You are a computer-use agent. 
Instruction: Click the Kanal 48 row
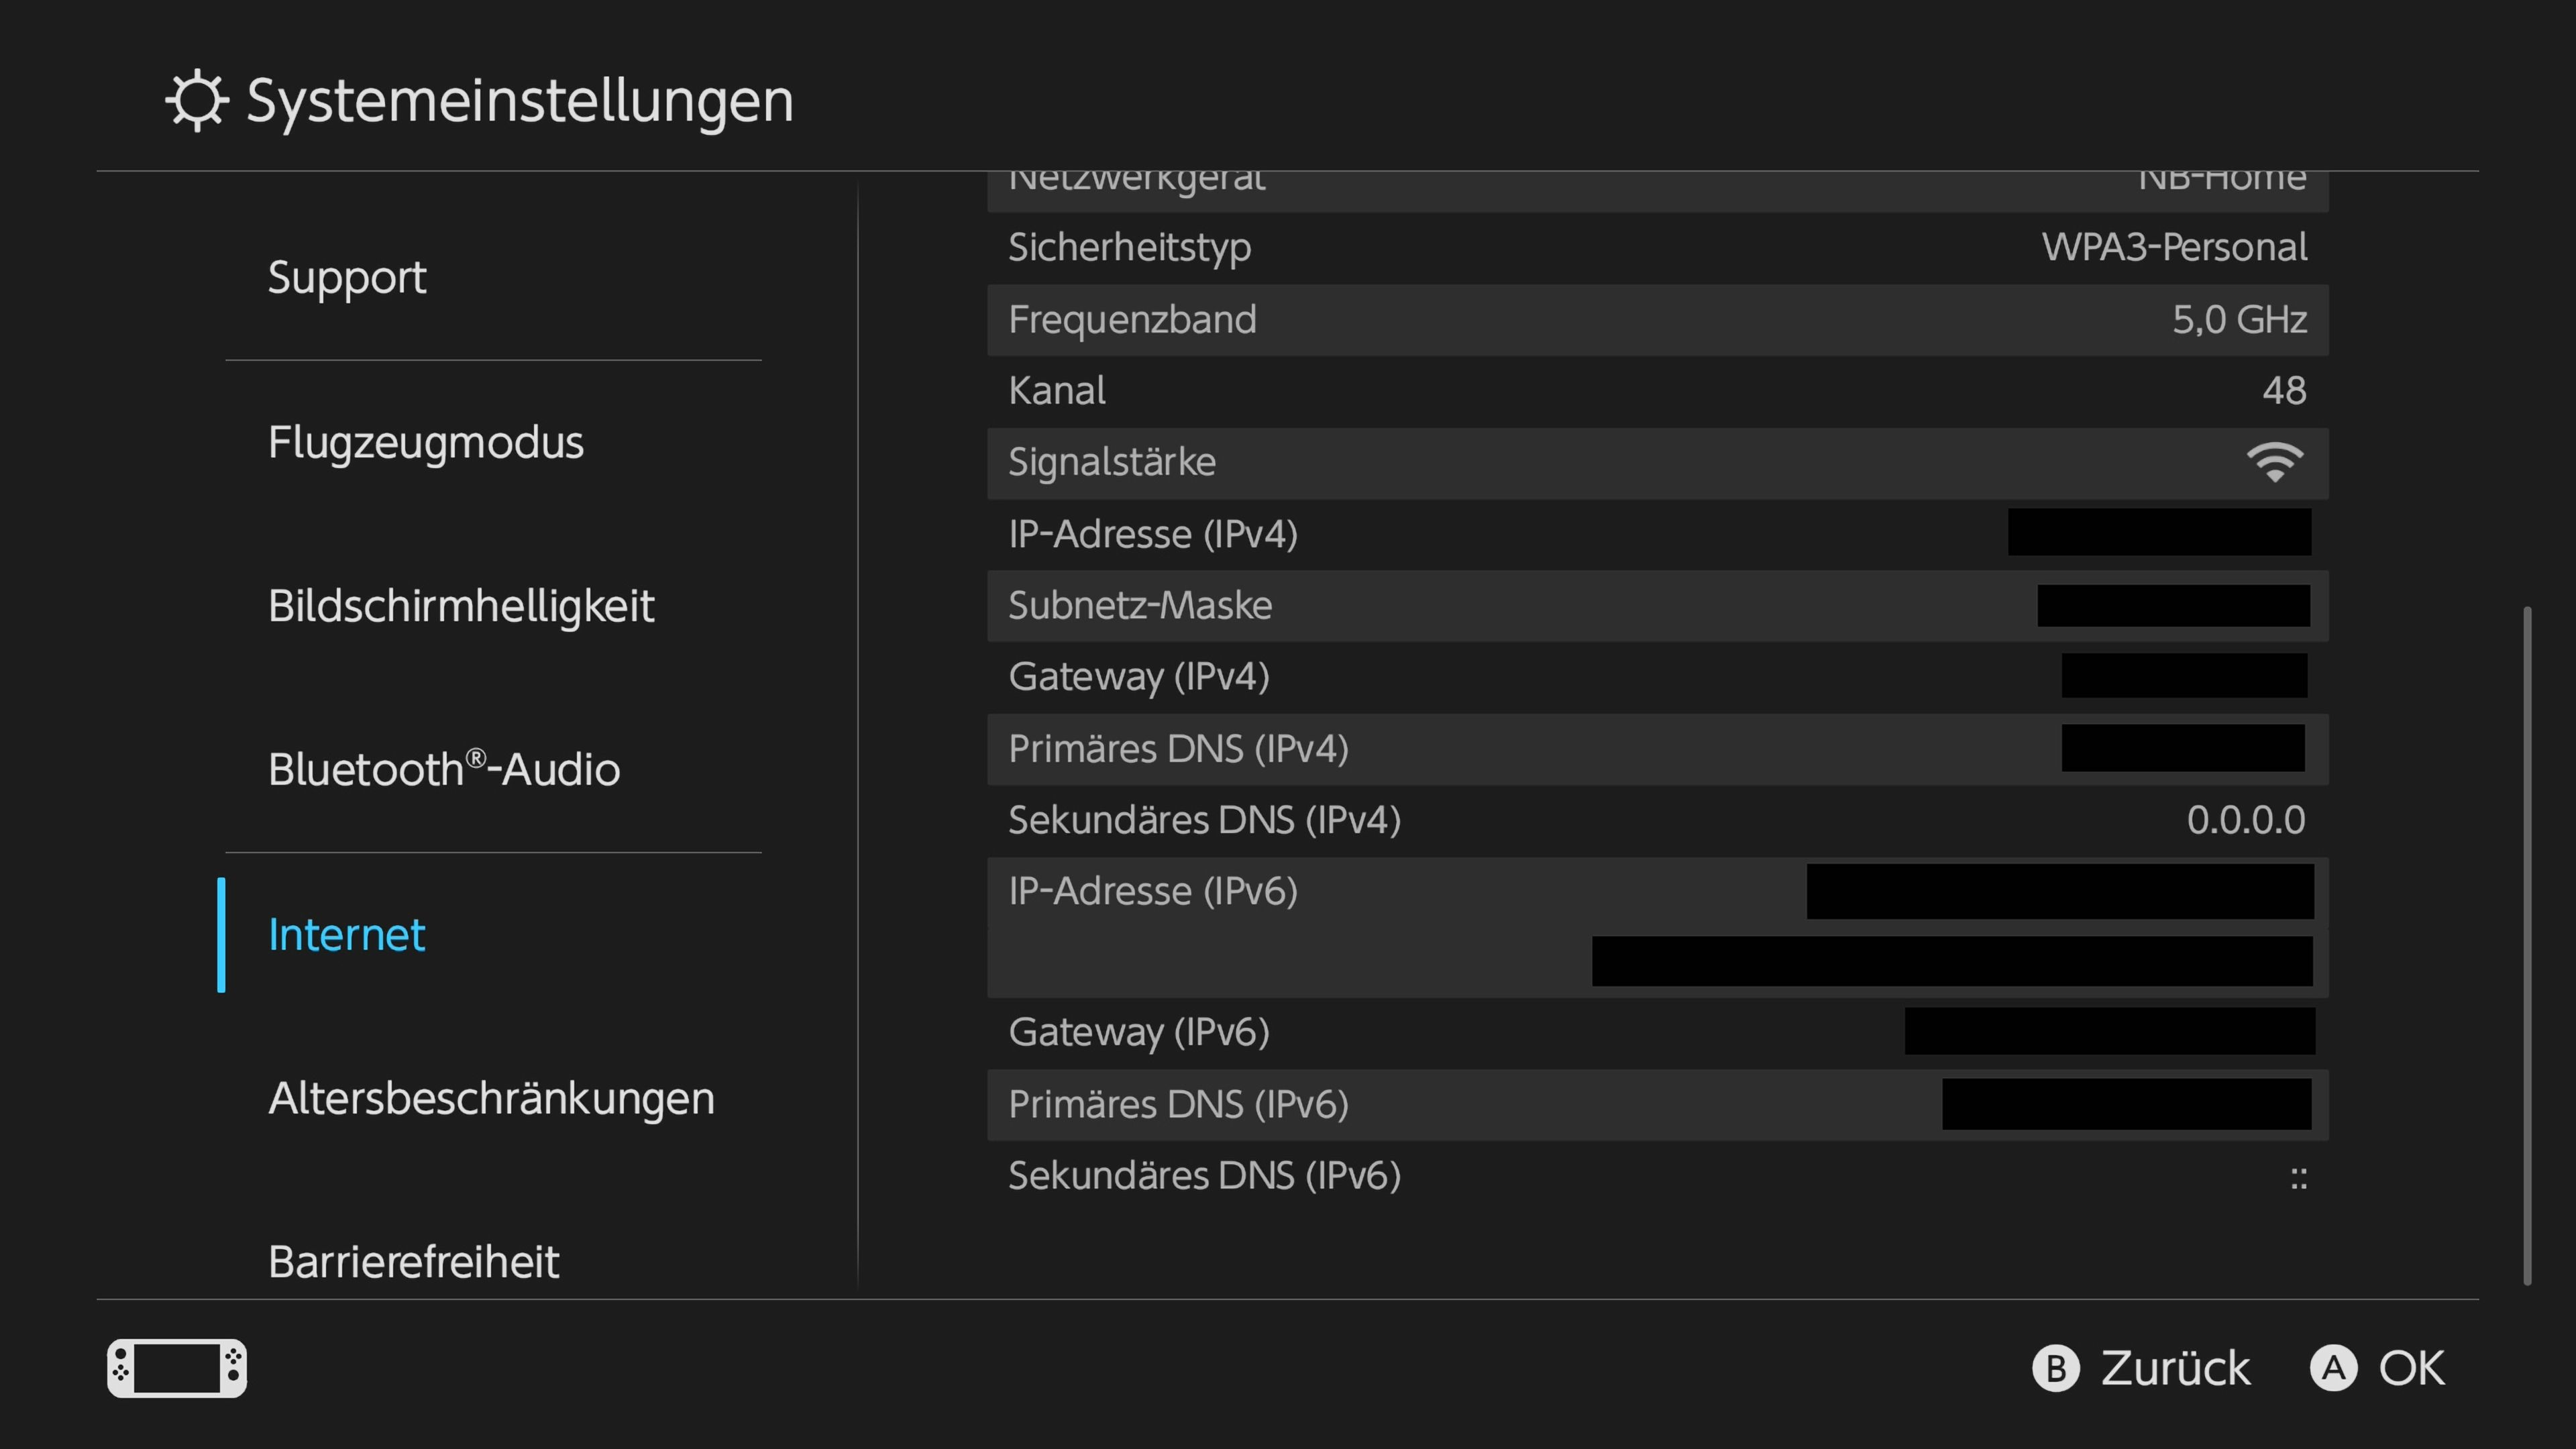(1657, 391)
